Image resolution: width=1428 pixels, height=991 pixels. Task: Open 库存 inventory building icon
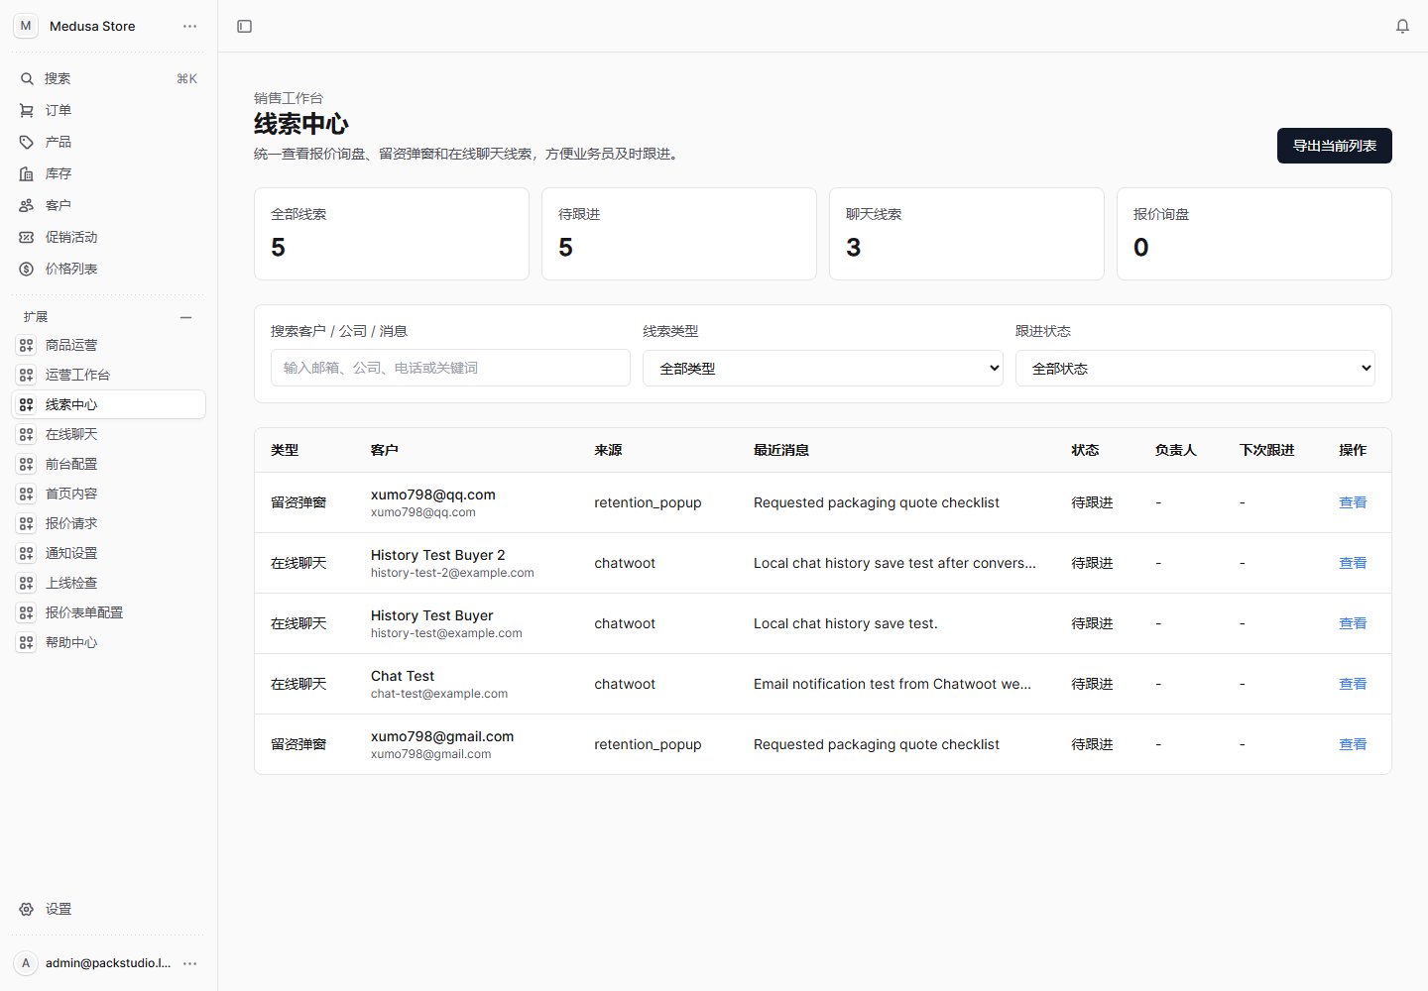[27, 173]
